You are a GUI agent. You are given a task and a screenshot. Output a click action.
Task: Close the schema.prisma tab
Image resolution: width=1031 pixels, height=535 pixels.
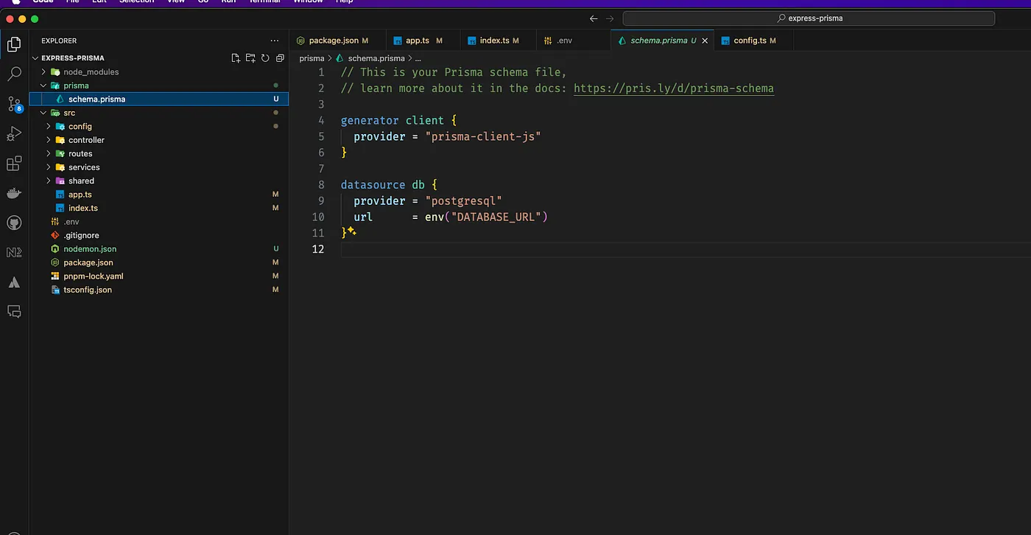point(705,41)
